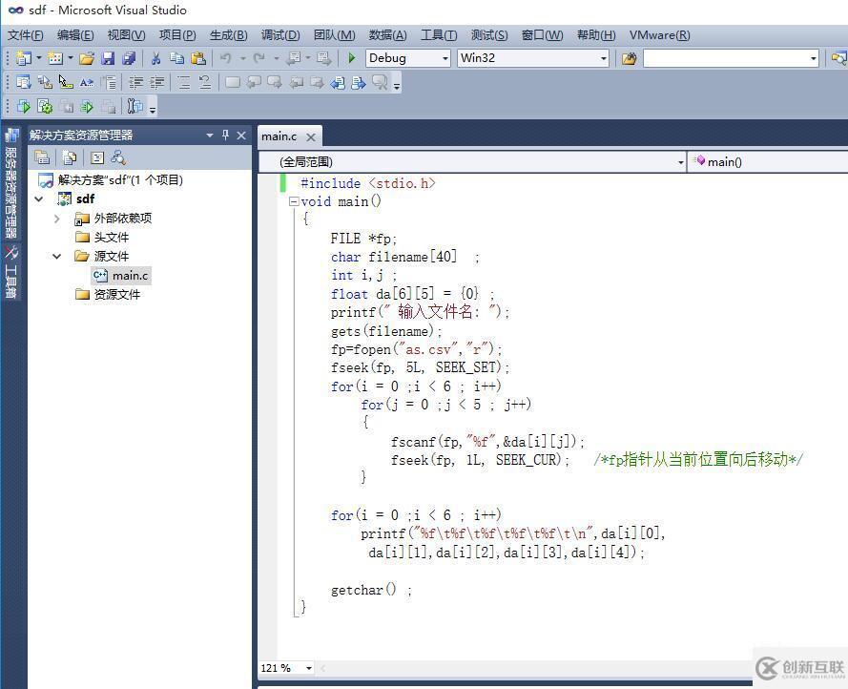Image resolution: width=848 pixels, height=689 pixels.
Task: Click the Open File folder icon
Action: (x=87, y=58)
